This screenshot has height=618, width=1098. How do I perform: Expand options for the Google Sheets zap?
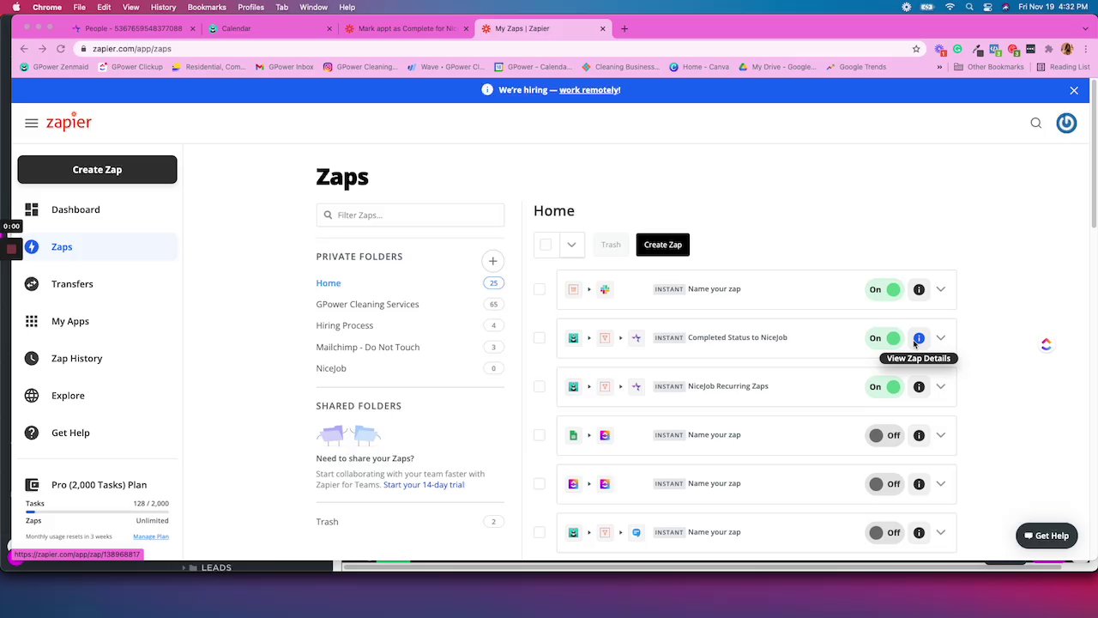pyautogui.click(x=941, y=436)
